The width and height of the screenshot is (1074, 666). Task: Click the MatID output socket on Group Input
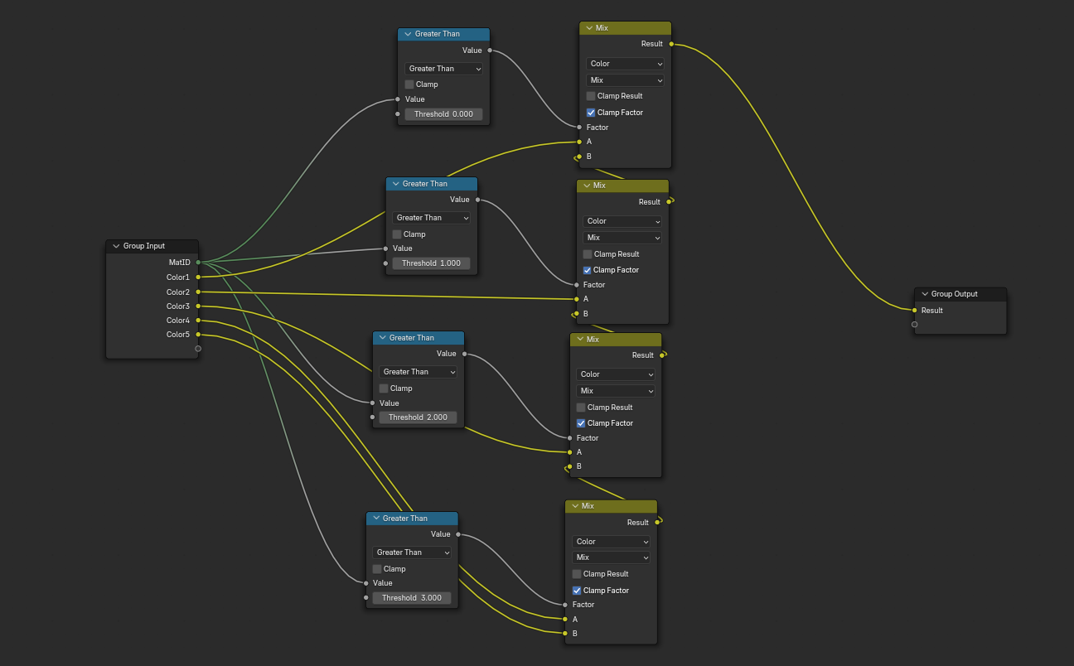click(198, 263)
